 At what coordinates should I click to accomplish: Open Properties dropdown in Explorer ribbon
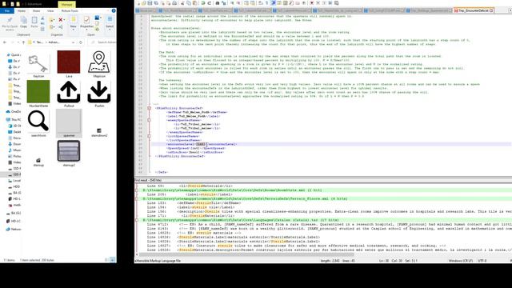[x=86, y=22]
